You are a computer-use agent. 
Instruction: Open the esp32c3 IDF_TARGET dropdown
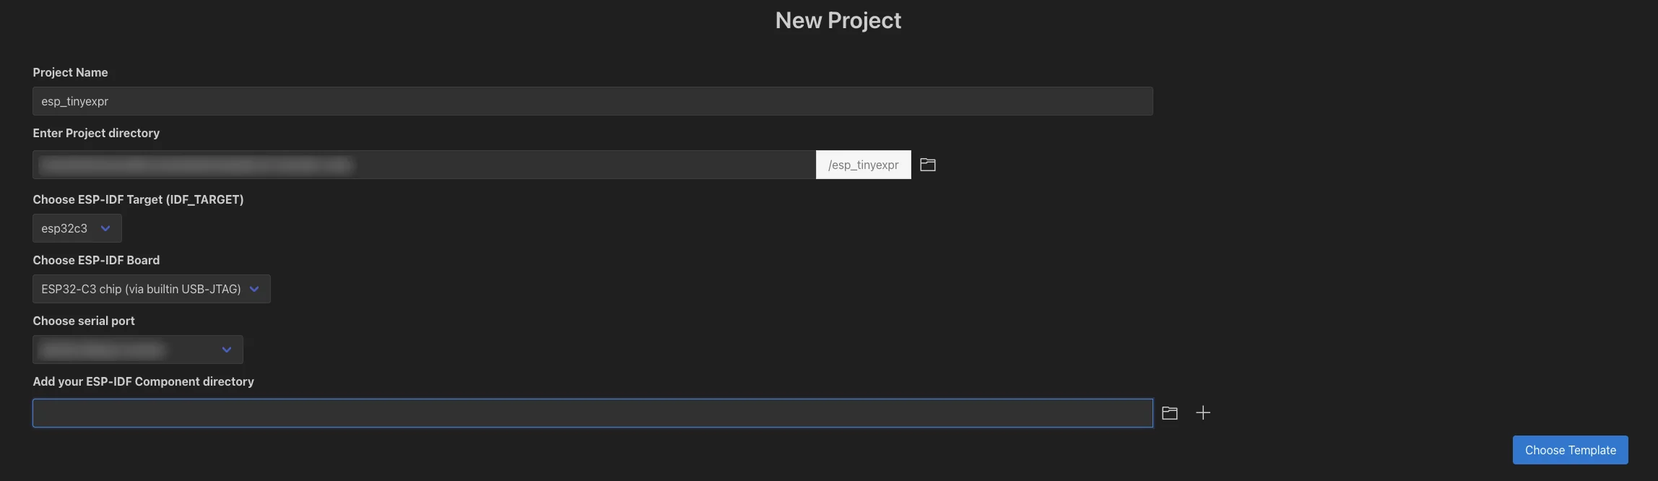click(76, 228)
